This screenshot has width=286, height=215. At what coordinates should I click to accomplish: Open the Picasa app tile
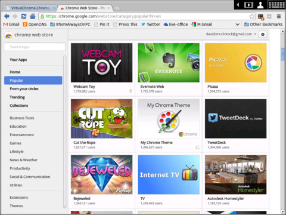click(x=236, y=68)
